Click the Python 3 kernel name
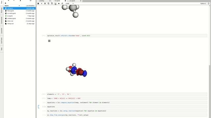This screenshot has height=118, width=211. click(203, 4)
